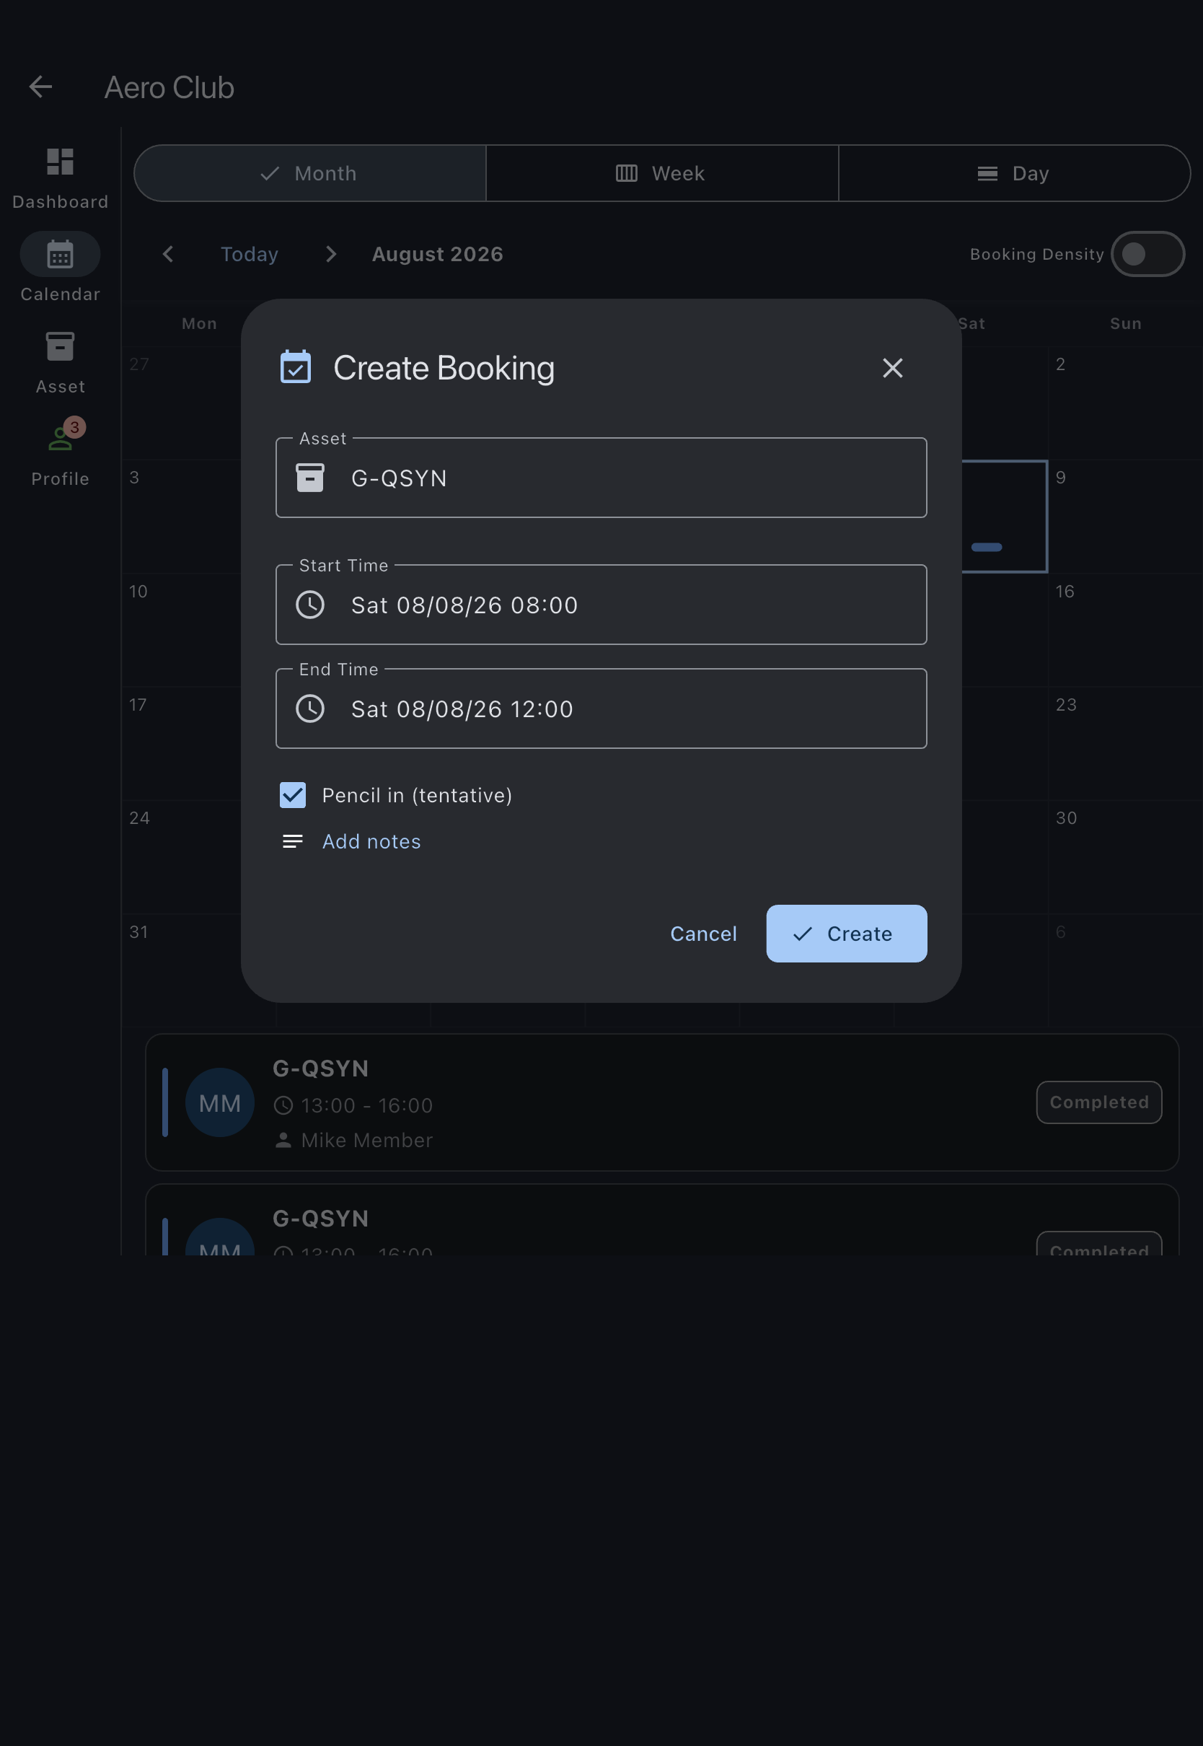Click Completed status on Mike Member booking
This screenshot has height=1746, width=1203.
tap(1099, 1102)
